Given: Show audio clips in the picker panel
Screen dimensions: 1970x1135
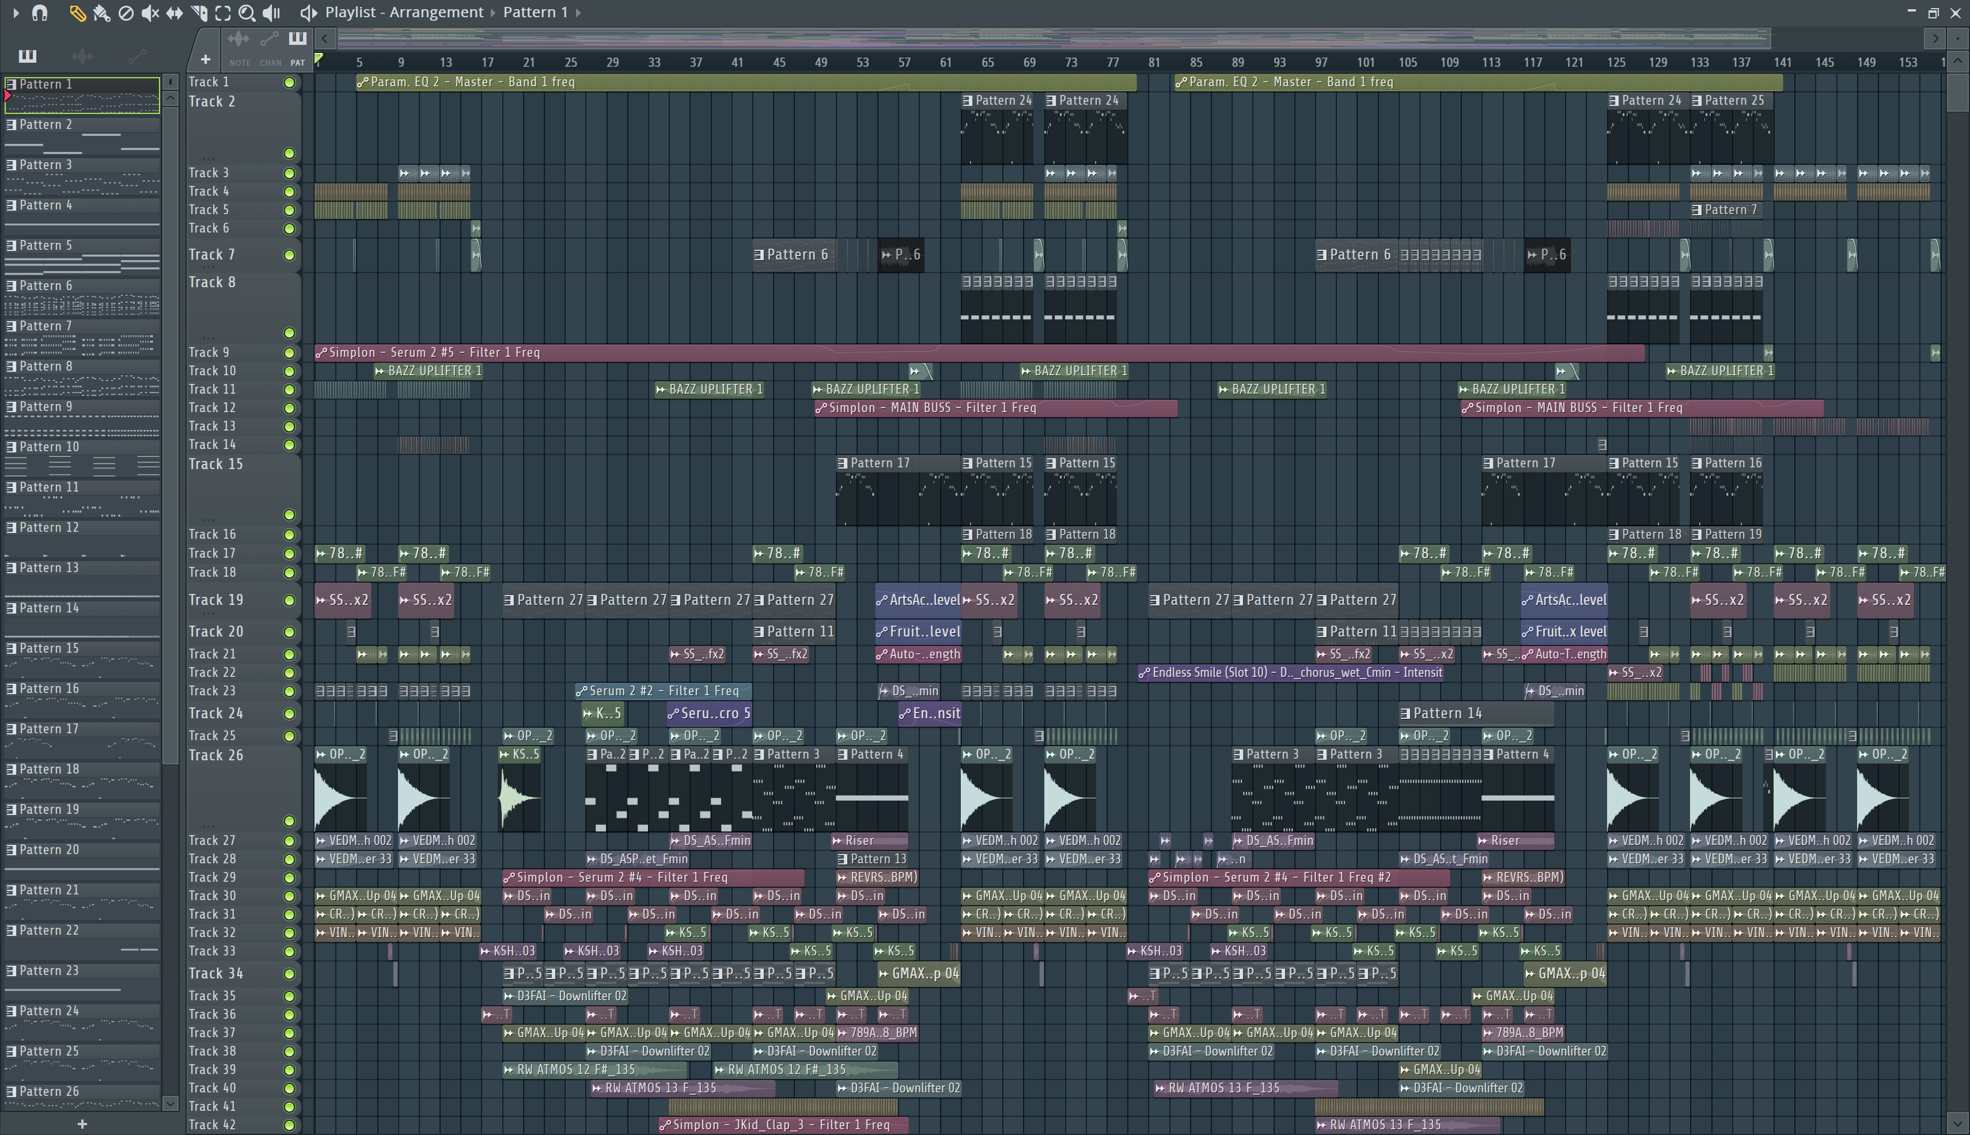Looking at the screenshot, I should tap(82, 55).
